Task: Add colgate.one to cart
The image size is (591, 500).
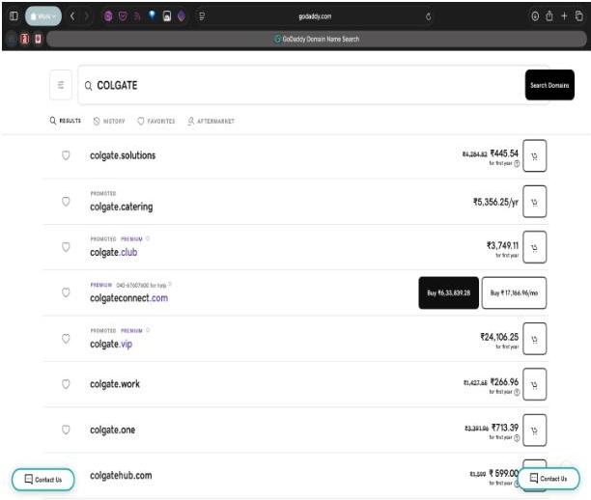Action: coord(534,431)
